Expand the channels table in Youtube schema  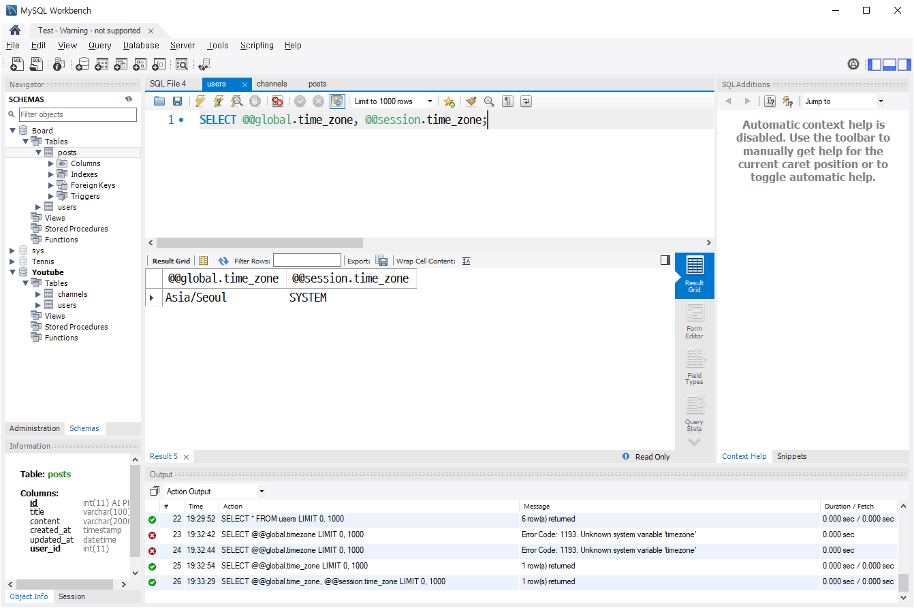pyautogui.click(x=39, y=294)
